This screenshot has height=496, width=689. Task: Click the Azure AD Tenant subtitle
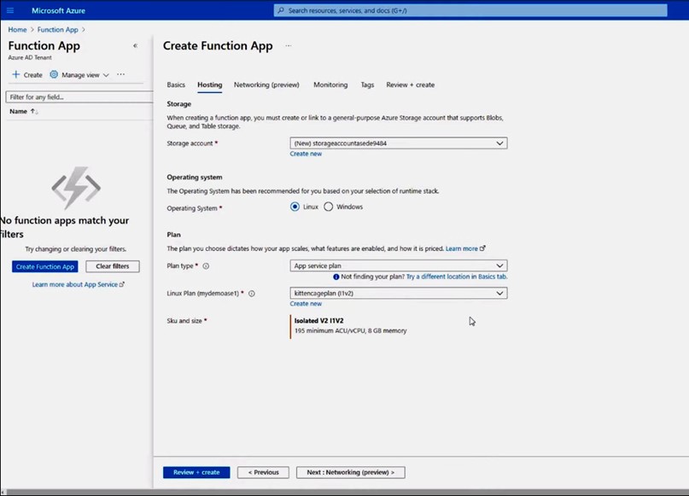30,57
